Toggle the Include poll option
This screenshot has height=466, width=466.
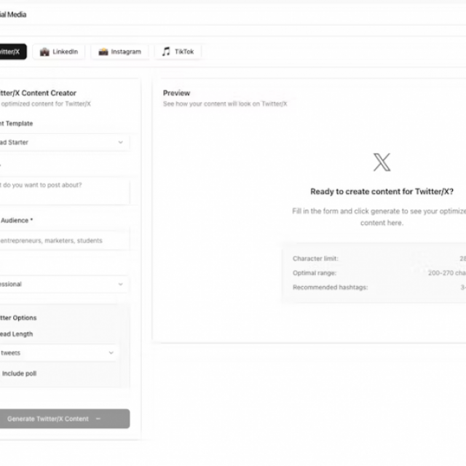coord(19,374)
